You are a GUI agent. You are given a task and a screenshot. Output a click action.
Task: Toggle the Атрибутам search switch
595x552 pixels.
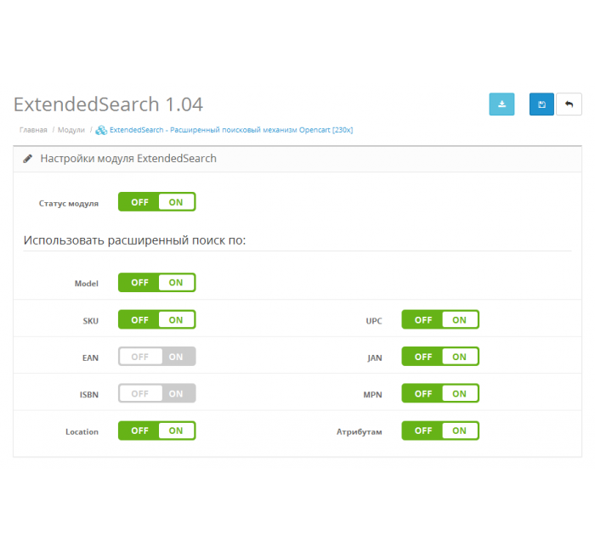(x=440, y=431)
